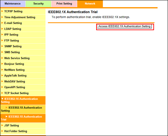The height and width of the screenshot is (136, 168).
Task: Select IEEE802.1X Authentication Trial sub-item
Action: click(23, 118)
